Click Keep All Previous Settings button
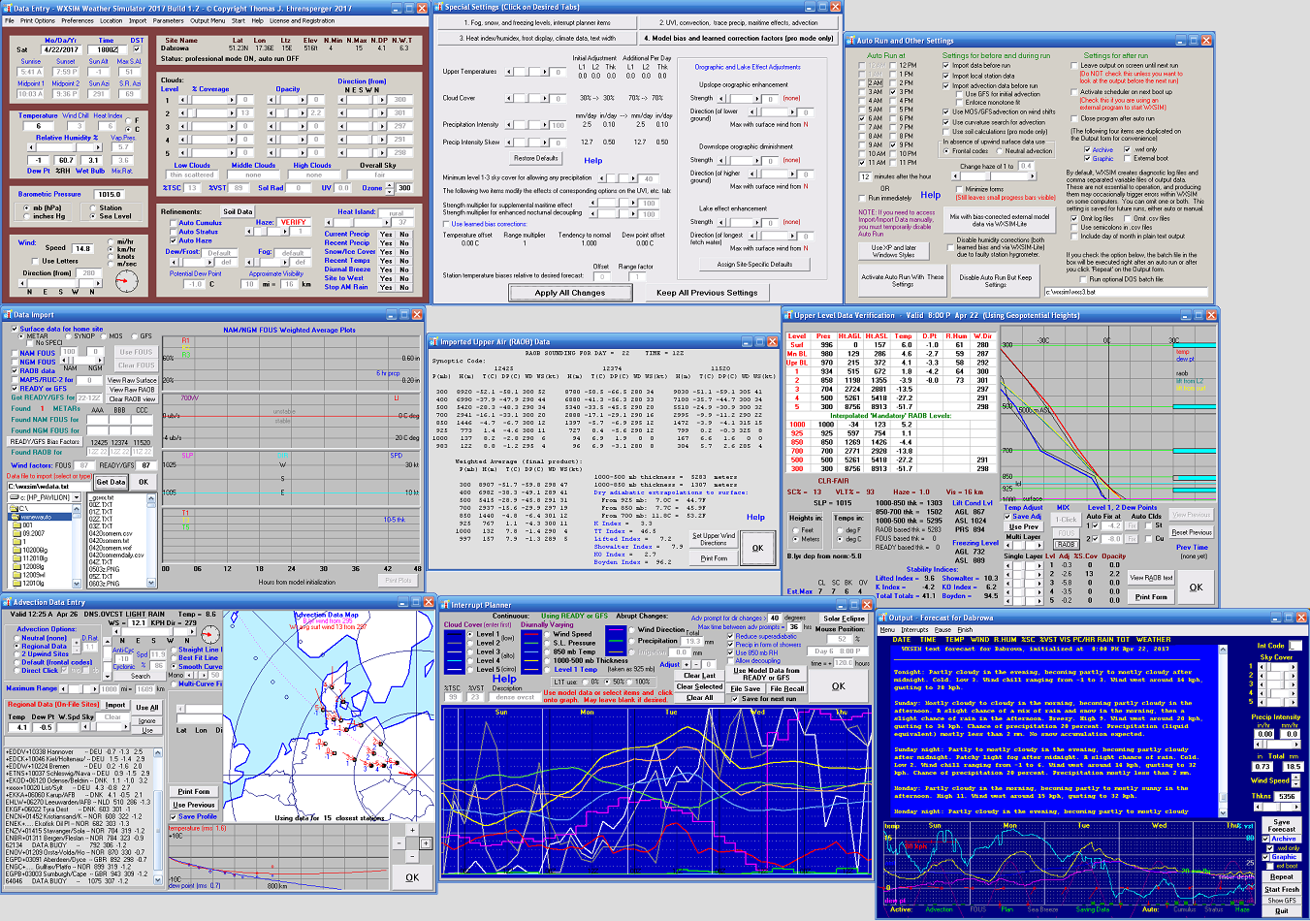 (706, 292)
